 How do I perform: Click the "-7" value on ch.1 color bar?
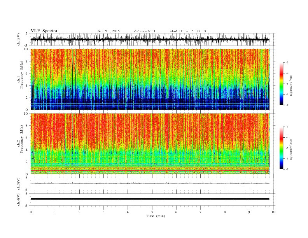pyautogui.click(x=287, y=105)
